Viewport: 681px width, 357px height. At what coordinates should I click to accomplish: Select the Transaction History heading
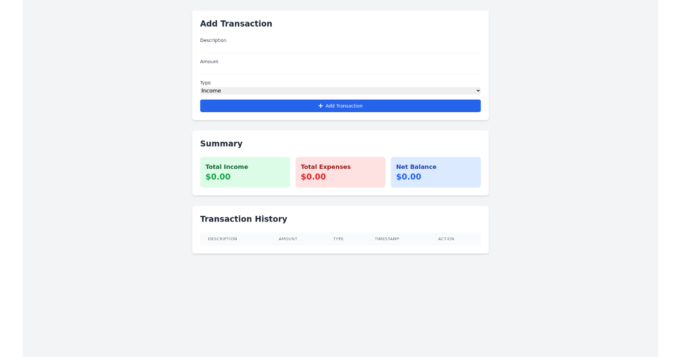243,219
